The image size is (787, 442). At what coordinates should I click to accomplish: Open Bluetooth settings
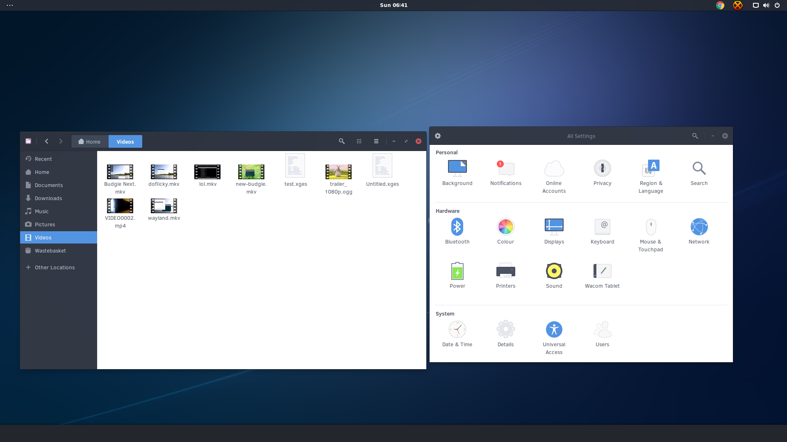point(457,232)
